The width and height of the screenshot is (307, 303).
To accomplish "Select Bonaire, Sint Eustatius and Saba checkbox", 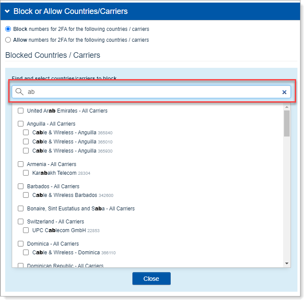I will (20, 209).
